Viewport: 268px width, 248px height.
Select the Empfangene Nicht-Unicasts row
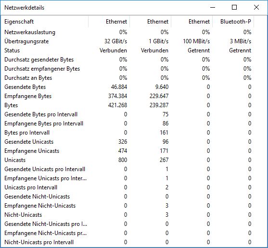(128, 206)
